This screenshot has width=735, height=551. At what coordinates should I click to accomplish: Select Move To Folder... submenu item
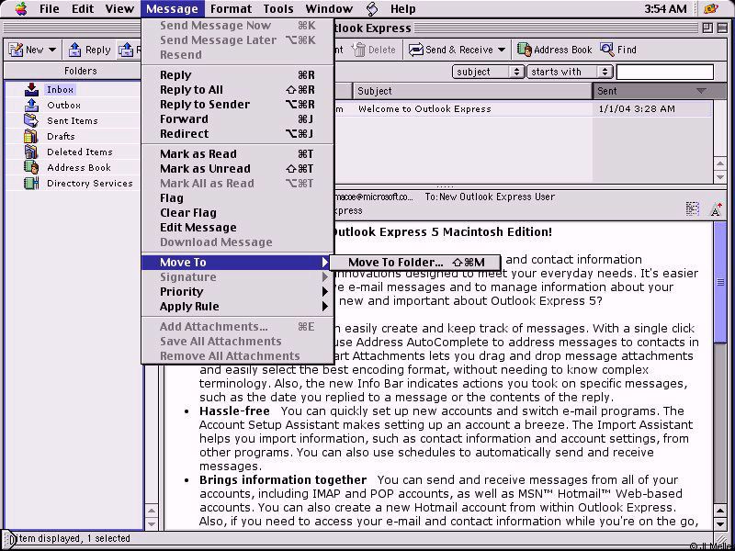point(415,263)
